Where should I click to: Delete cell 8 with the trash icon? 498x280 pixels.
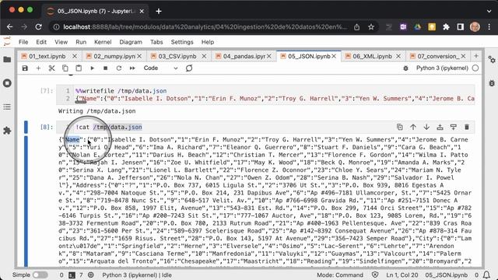point(467,127)
